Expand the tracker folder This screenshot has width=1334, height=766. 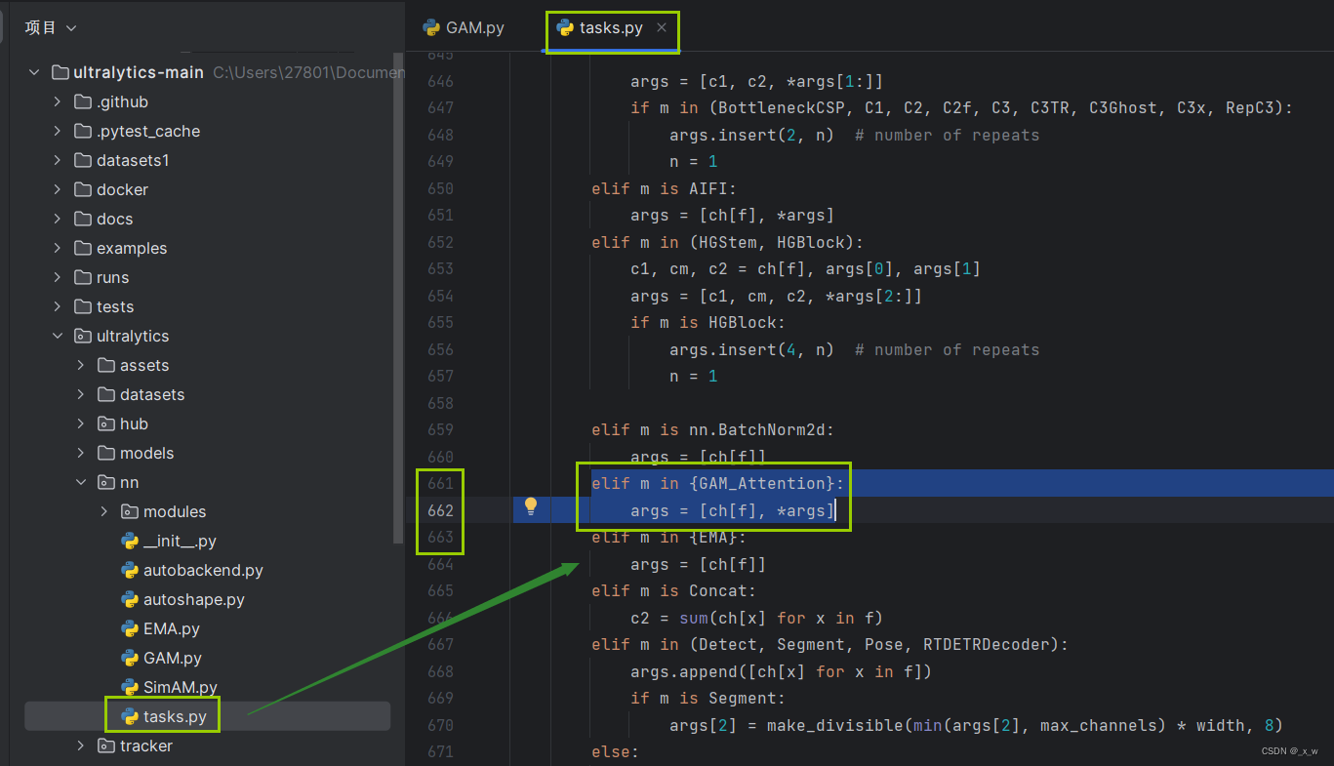pos(81,746)
